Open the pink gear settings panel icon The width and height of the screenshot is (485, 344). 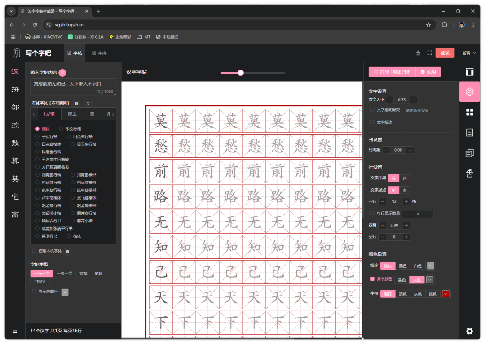(x=469, y=91)
